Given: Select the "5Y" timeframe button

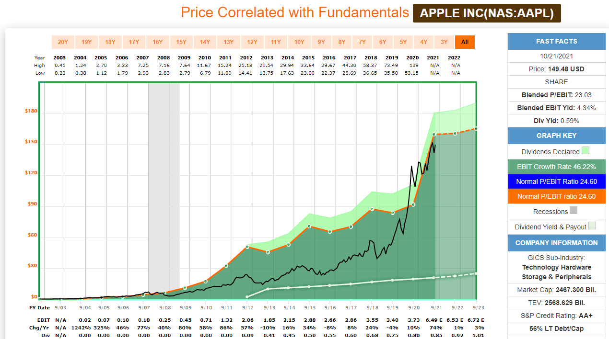Looking at the screenshot, I should tap(403, 42).
